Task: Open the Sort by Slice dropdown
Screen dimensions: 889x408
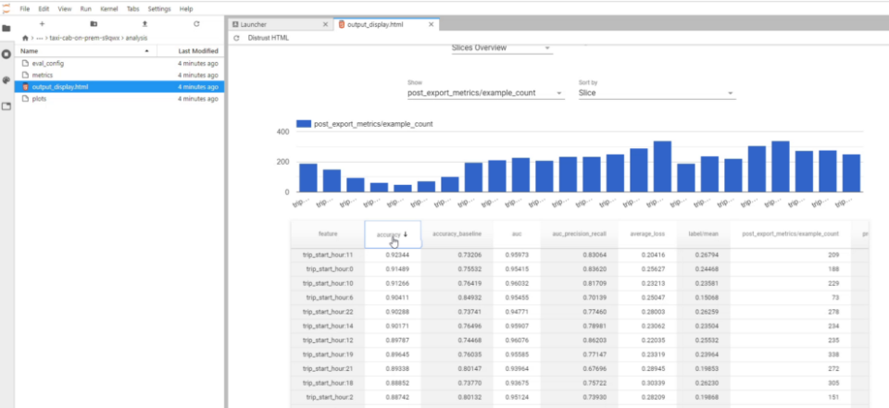Action: pyautogui.click(x=657, y=93)
